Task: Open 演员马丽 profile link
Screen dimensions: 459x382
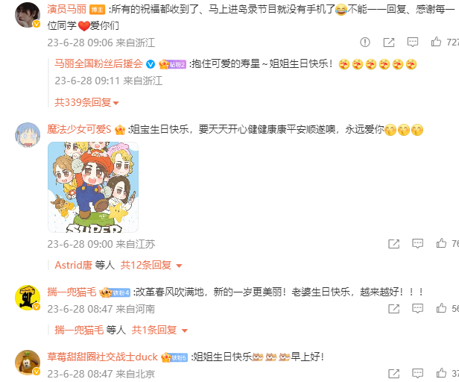Action: point(67,10)
